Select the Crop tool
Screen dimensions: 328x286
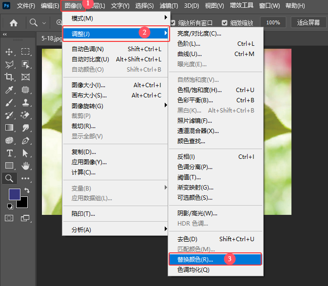(x=9, y=77)
